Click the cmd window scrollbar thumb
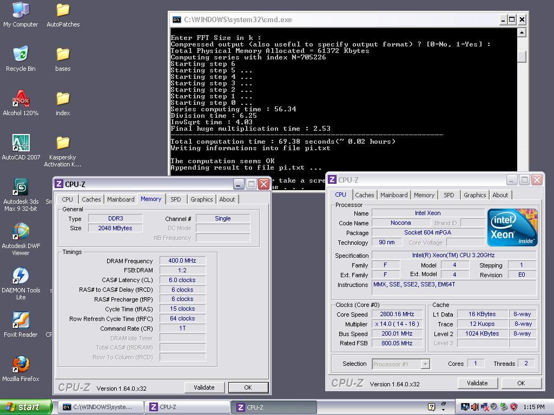 coord(522,57)
